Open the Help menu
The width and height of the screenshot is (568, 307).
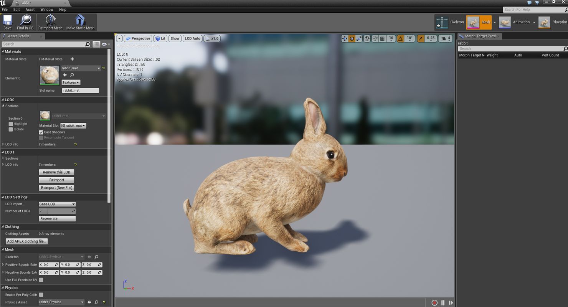point(63,10)
